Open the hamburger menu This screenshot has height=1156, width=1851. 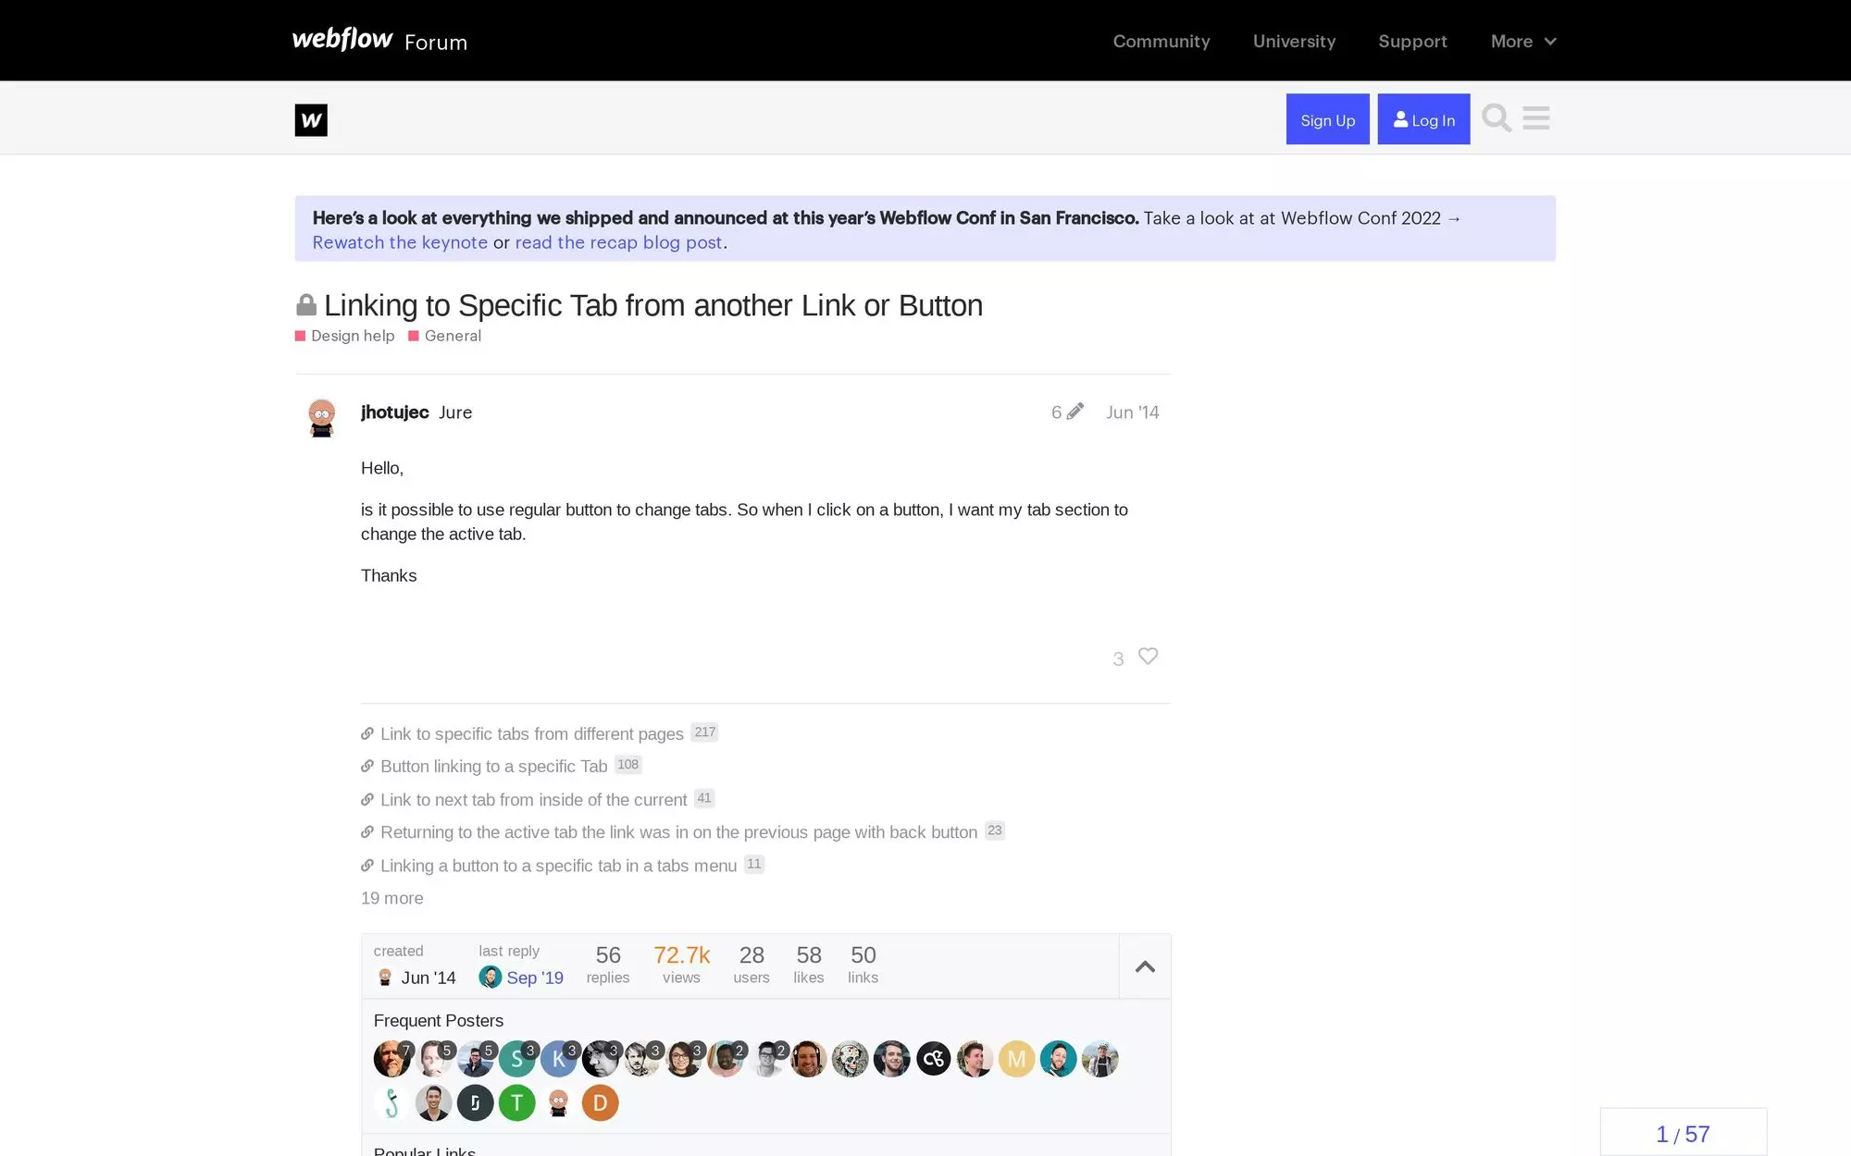(1536, 117)
